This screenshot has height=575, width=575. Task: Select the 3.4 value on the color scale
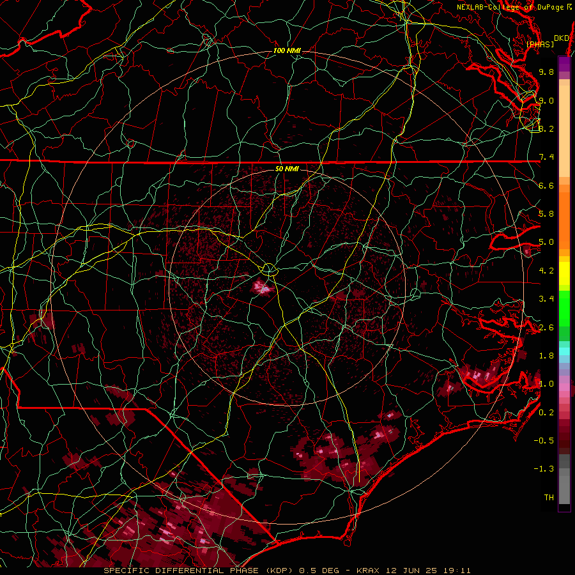[x=546, y=299]
